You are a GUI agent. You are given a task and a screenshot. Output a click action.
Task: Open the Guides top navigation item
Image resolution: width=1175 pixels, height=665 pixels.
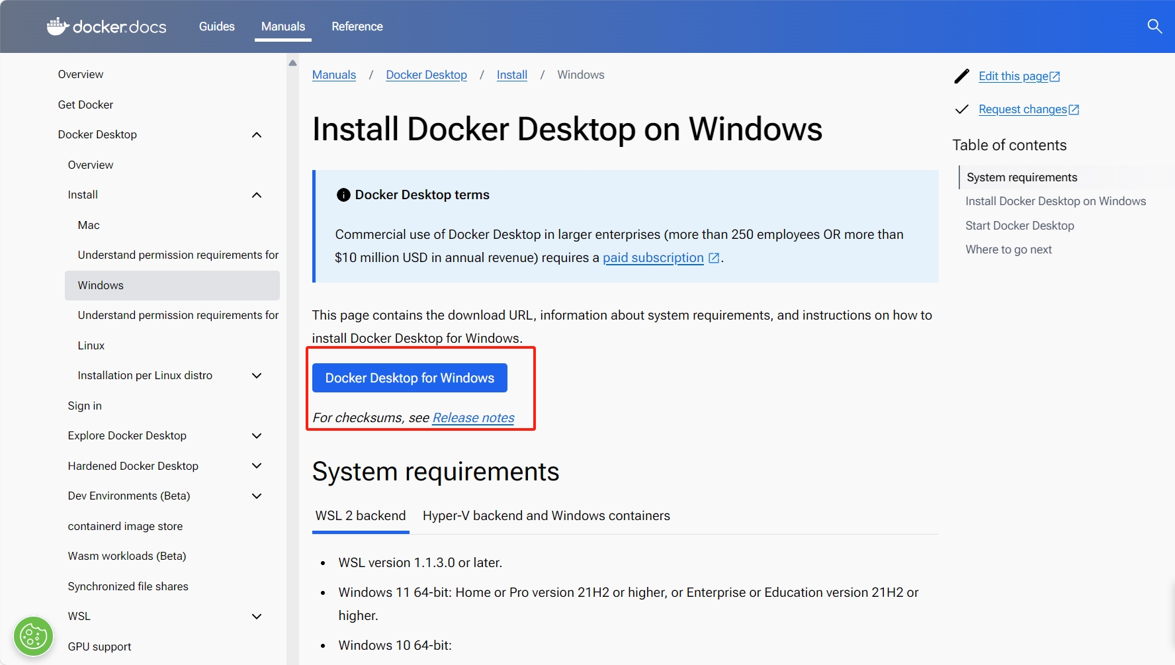(217, 26)
